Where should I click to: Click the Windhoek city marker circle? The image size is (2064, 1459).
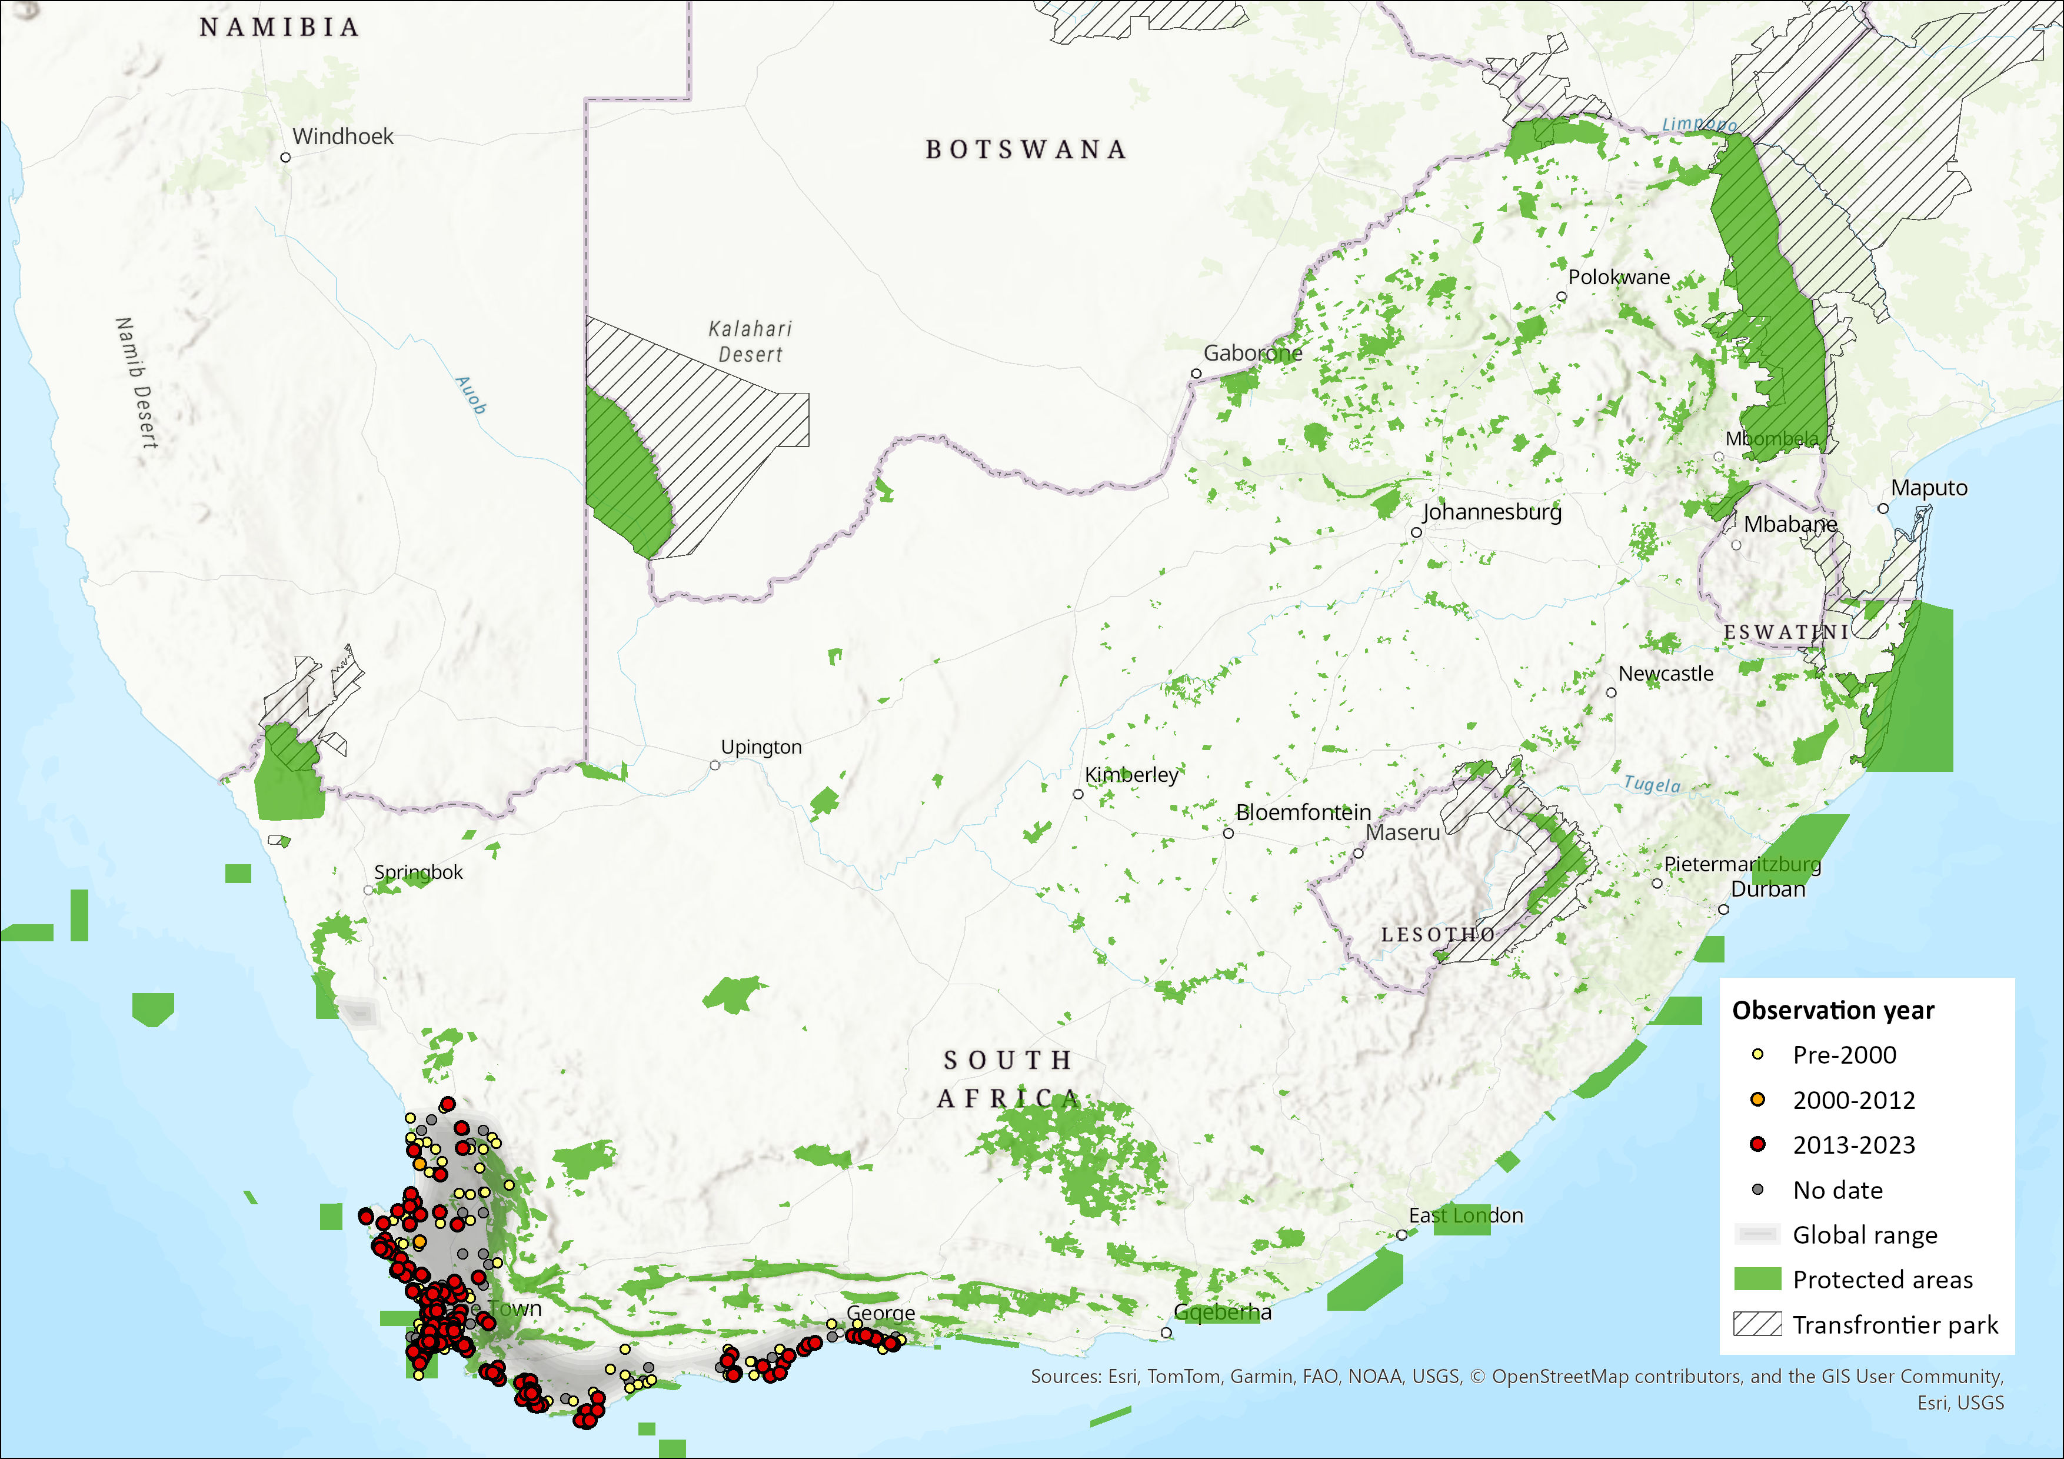(286, 157)
